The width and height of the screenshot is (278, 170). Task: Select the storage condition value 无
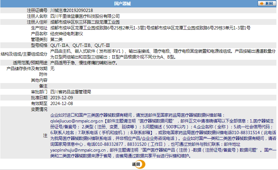coord(52,69)
